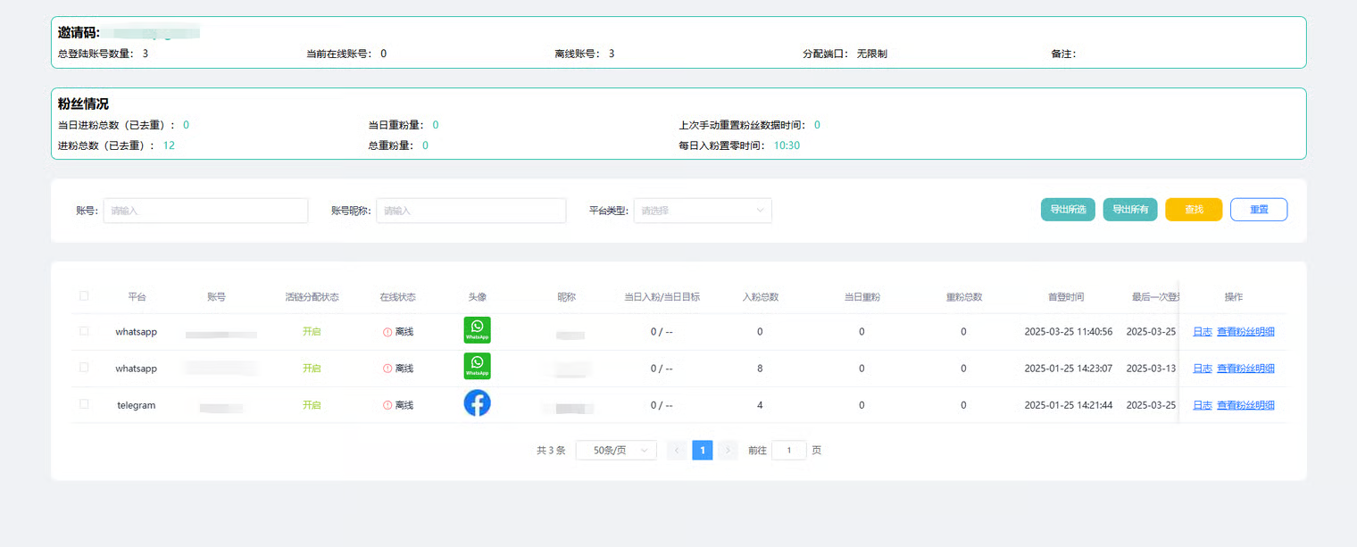Open 查看粉丝明细 for the telegram row
1357x547 pixels.
[1245, 405]
